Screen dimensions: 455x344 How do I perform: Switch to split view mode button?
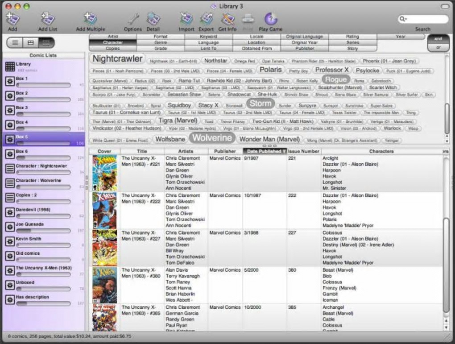(x=30, y=43)
